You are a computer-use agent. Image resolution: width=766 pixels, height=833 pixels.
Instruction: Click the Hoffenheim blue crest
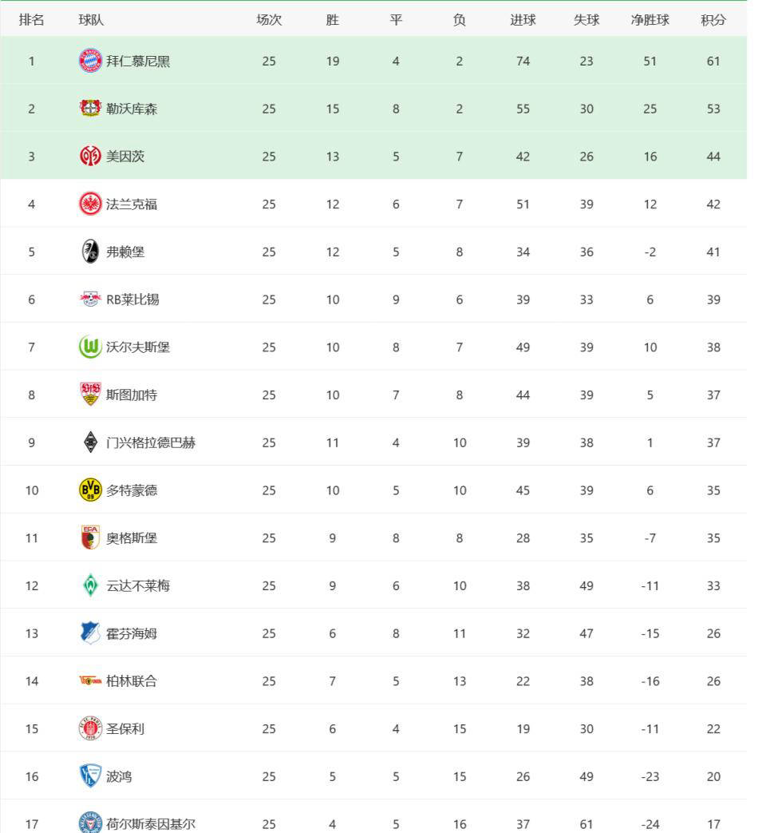90,633
